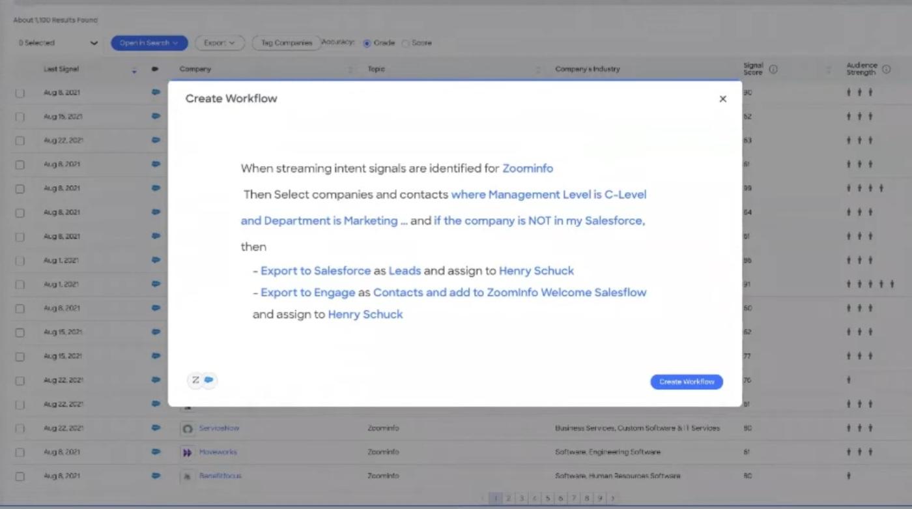
Task: Click signal icon in the score 77 row
Action: click(156, 356)
